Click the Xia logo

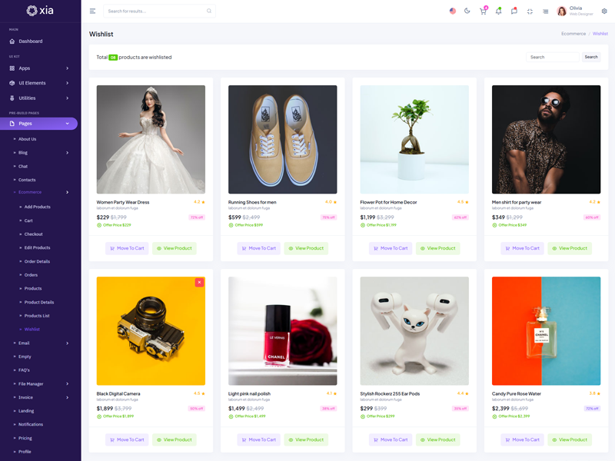coord(40,11)
